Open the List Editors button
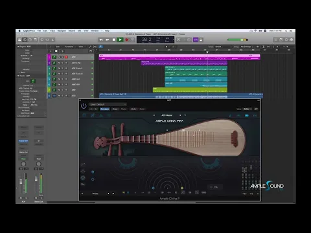311x233 pixels. [x=275, y=39]
